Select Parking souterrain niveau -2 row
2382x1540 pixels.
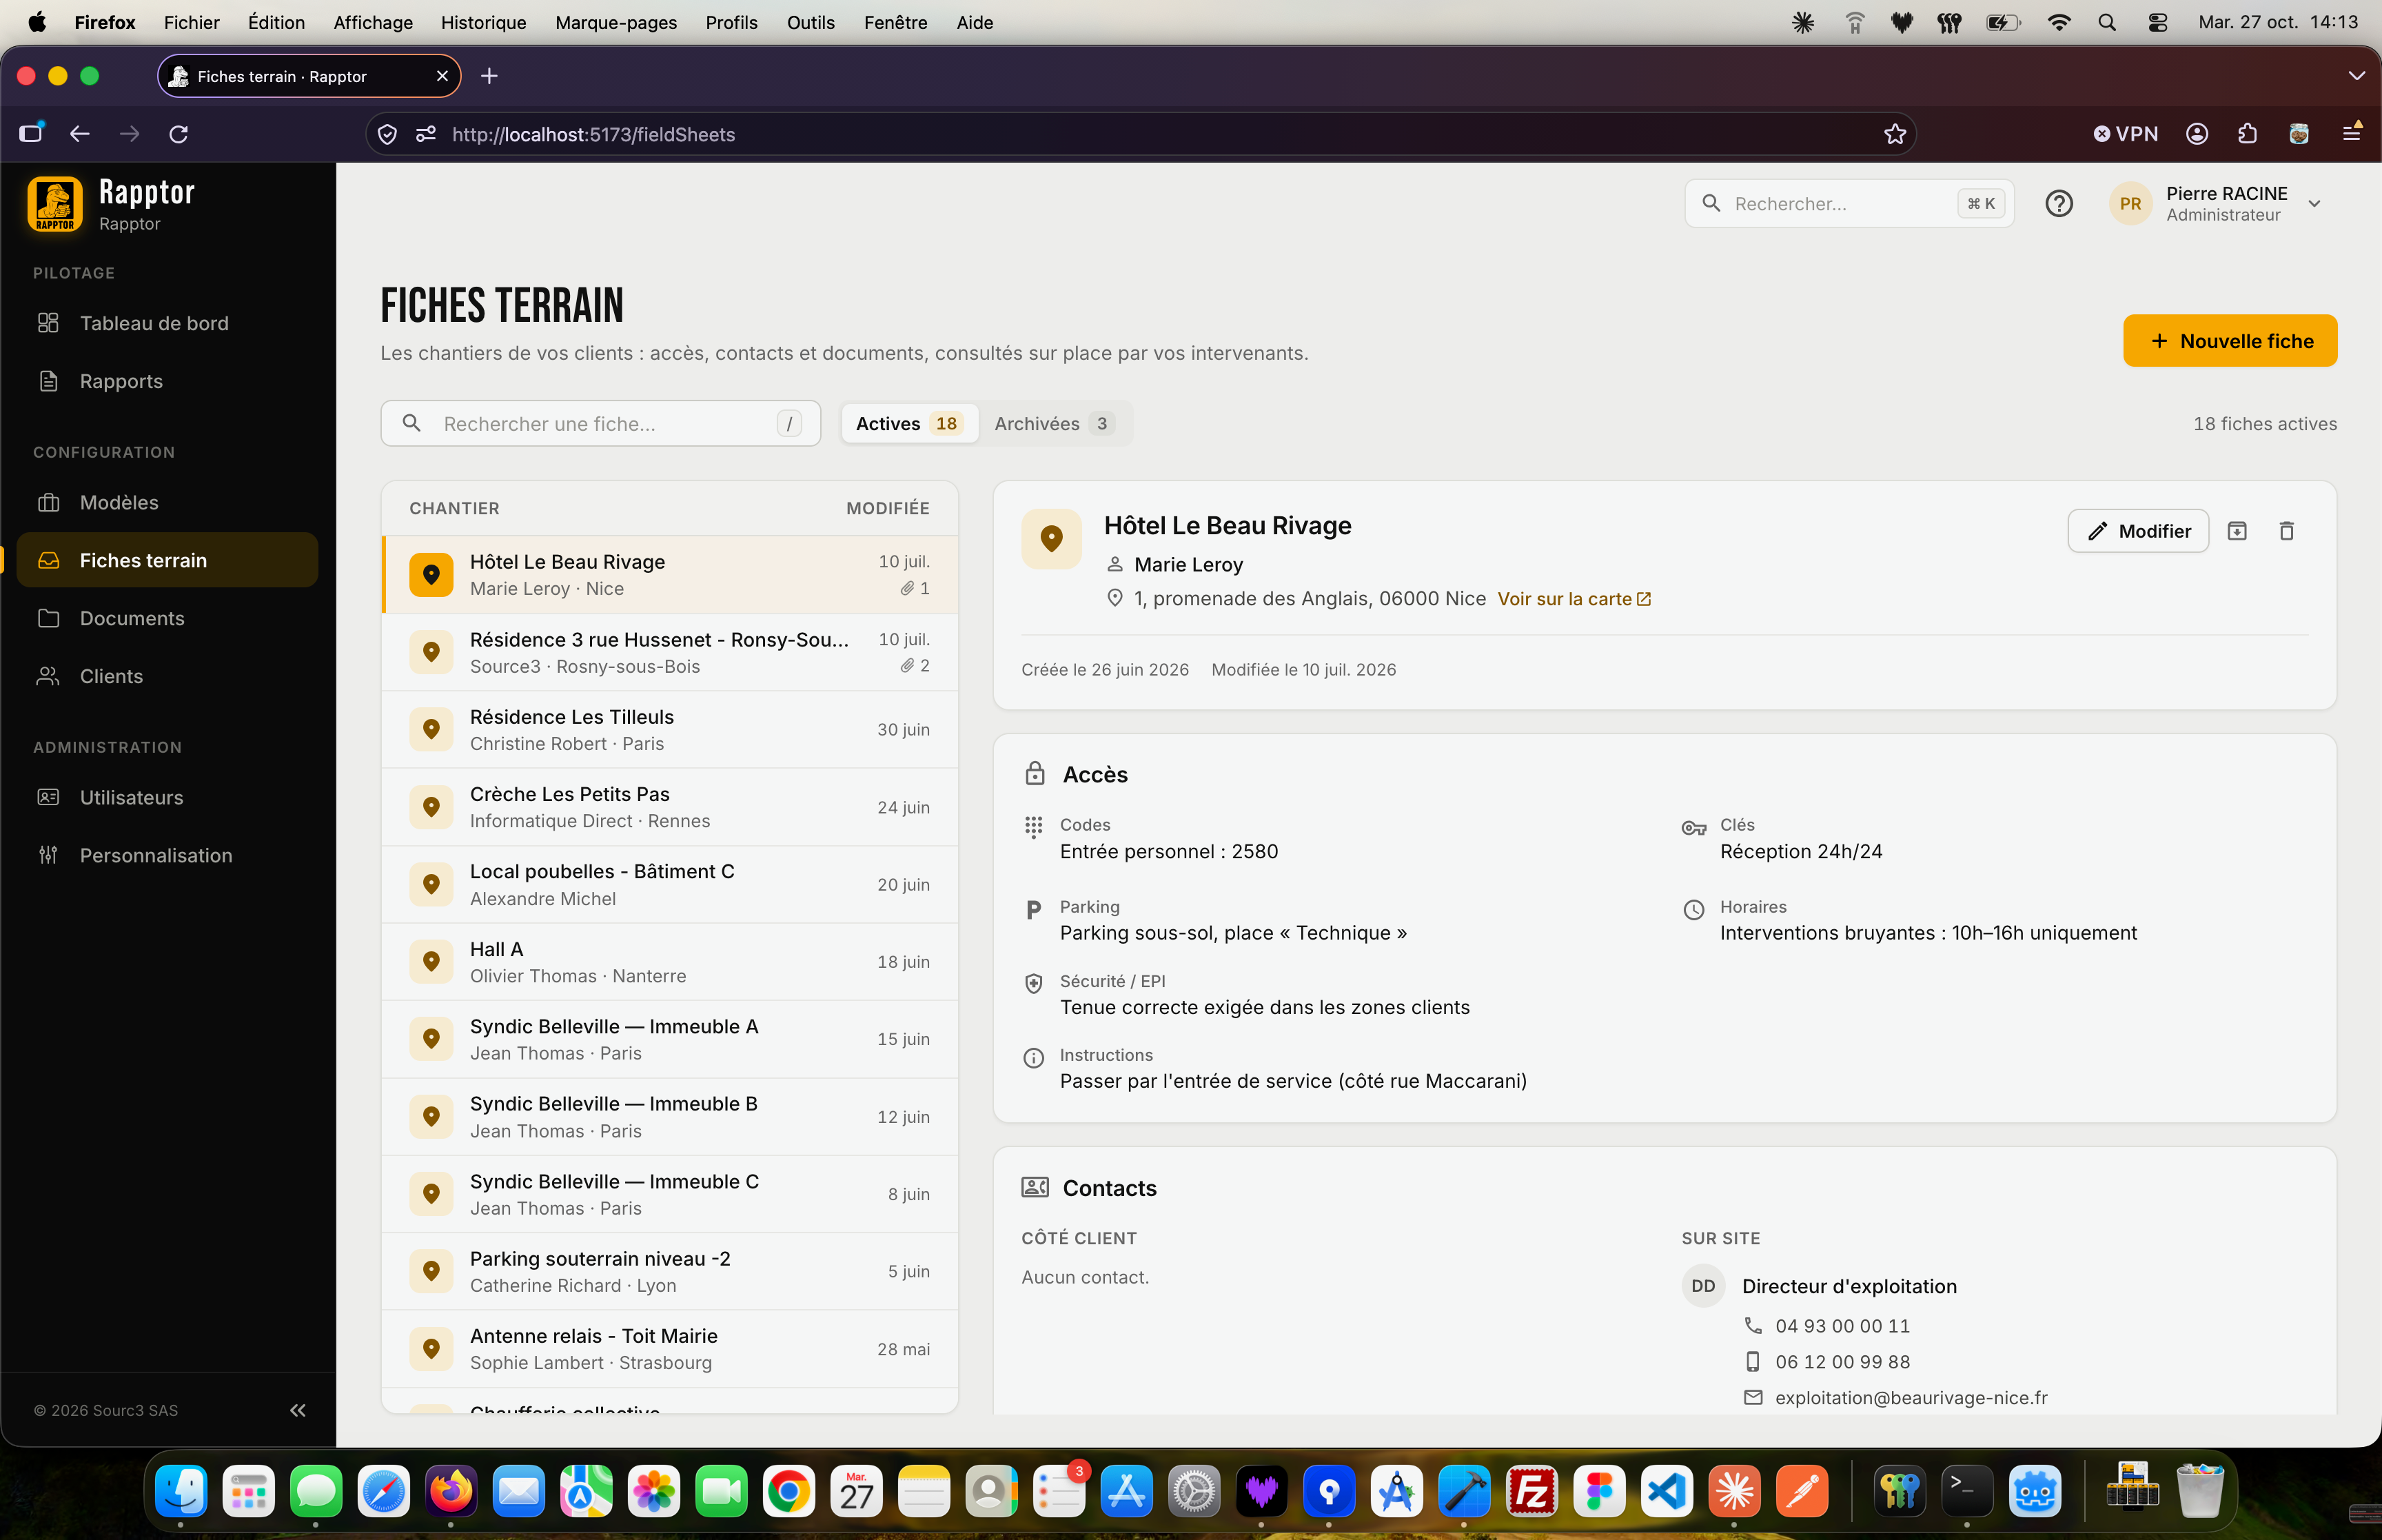pos(669,1272)
